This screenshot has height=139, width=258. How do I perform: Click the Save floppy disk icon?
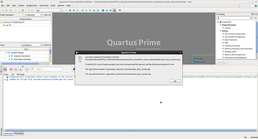10,10
